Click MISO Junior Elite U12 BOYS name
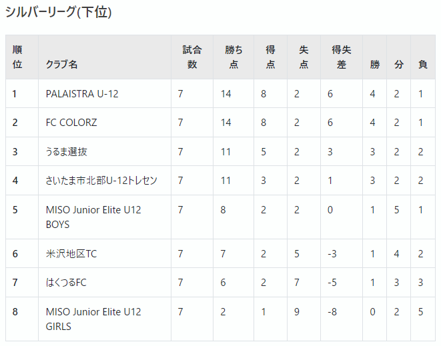Screen dimensions: 441x346 [93, 217]
